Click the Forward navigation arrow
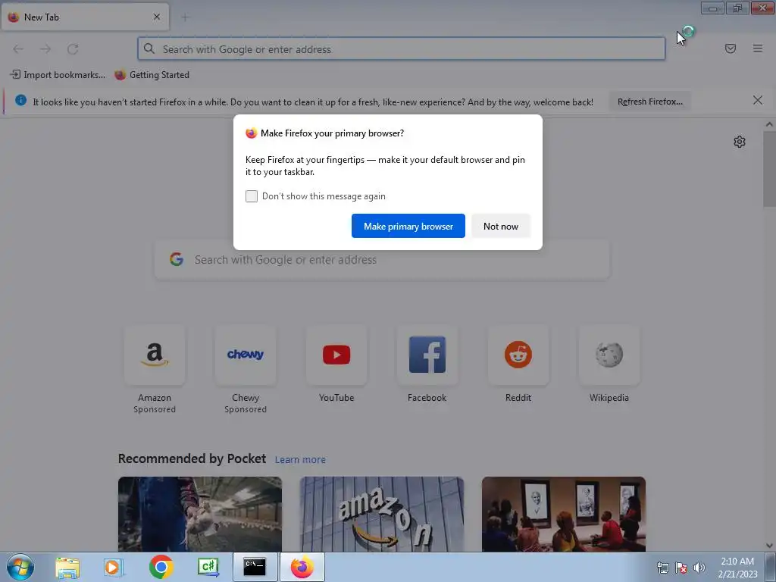This screenshot has height=582, width=776. pos(45,49)
